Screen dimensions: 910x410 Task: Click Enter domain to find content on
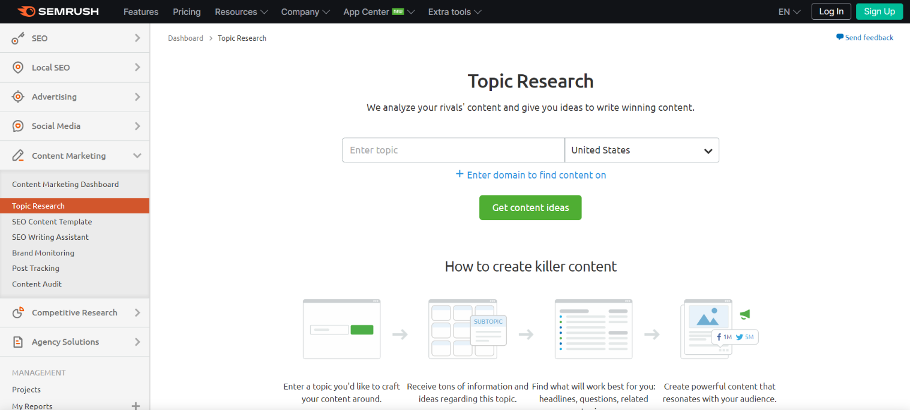(x=536, y=175)
